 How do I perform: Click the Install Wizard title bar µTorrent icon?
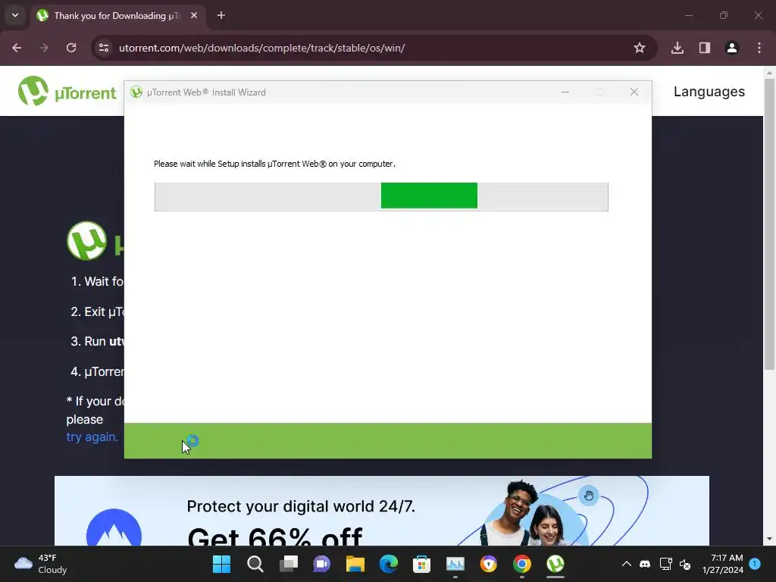[x=136, y=92]
